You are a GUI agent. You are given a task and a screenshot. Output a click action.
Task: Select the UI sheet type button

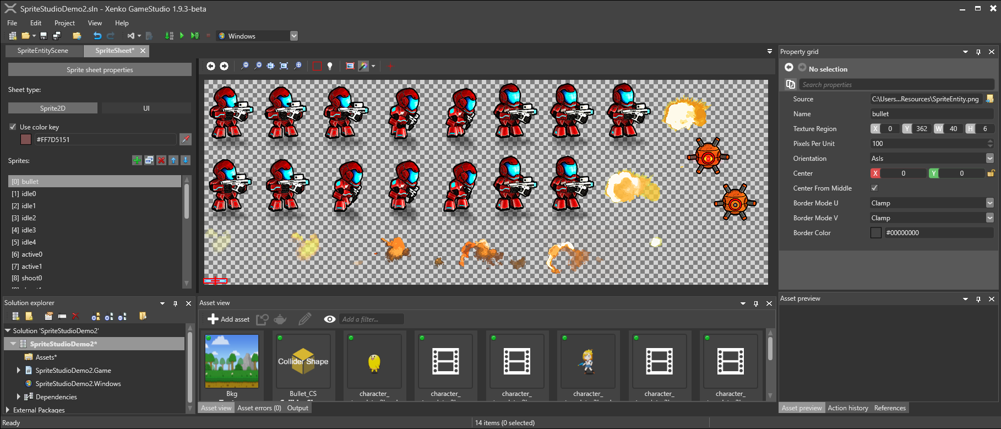tap(146, 108)
